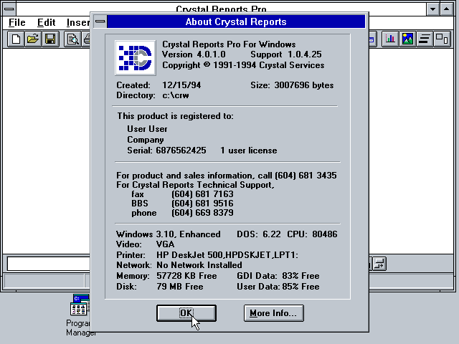Maximize the Crystal Reports Pro window
The width and height of the screenshot is (459, 344).
tap(446, 9)
